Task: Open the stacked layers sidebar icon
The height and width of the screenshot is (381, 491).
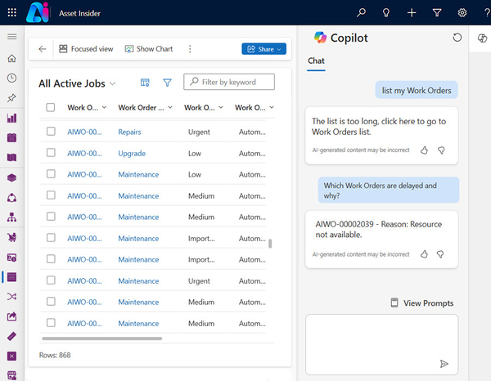Action: point(12,177)
